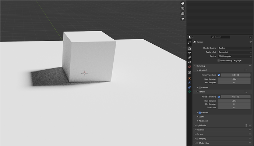Screen dimensions: 254x146
Task: Open the Object Constraints properties tab
Action: pyautogui.click(x=190, y=87)
